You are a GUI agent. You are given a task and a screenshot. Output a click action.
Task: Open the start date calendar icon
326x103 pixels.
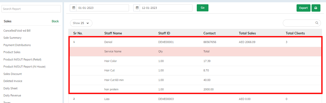[74, 8]
